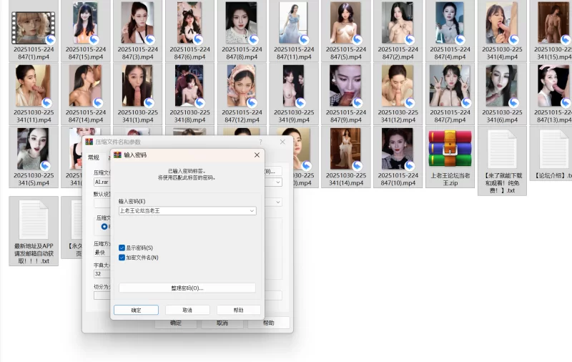Select the 【来了就能下载和观看！纯免费！】.txt file

point(502,160)
